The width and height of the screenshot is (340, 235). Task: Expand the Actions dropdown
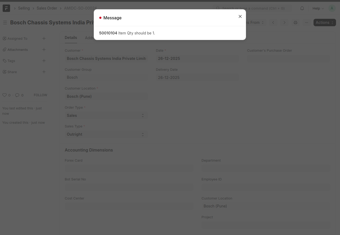(x=324, y=23)
